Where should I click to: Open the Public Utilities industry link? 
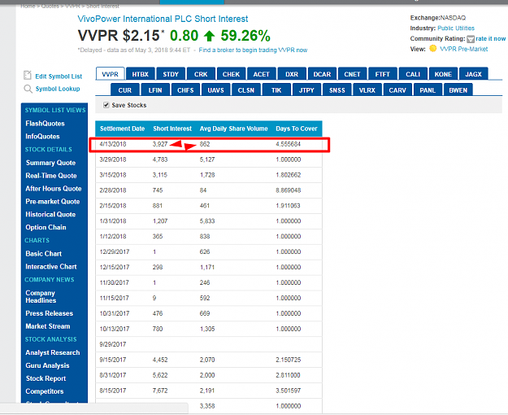pyautogui.click(x=456, y=28)
